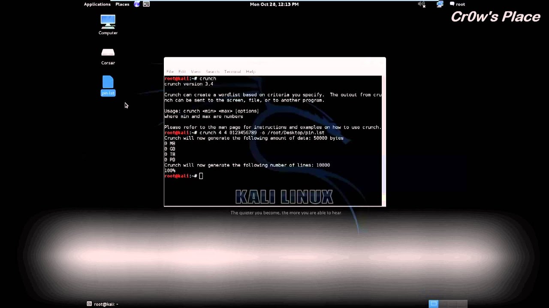
Task: Select the pin.lst file icon
Action: [x=108, y=86]
